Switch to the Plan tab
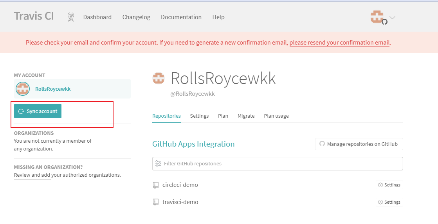 point(223,116)
